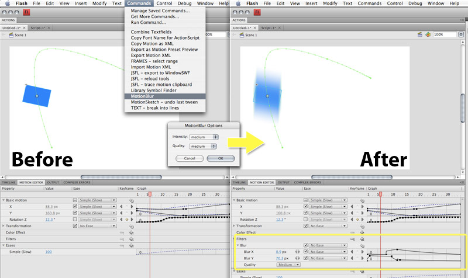This screenshot has width=468, height=278.
Task: Click right window stage vertical scrollbar thumb
Action: coord(463,108)
